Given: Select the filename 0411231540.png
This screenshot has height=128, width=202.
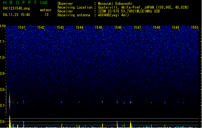Looking at the screenshot, I should [x=16, y=8].
